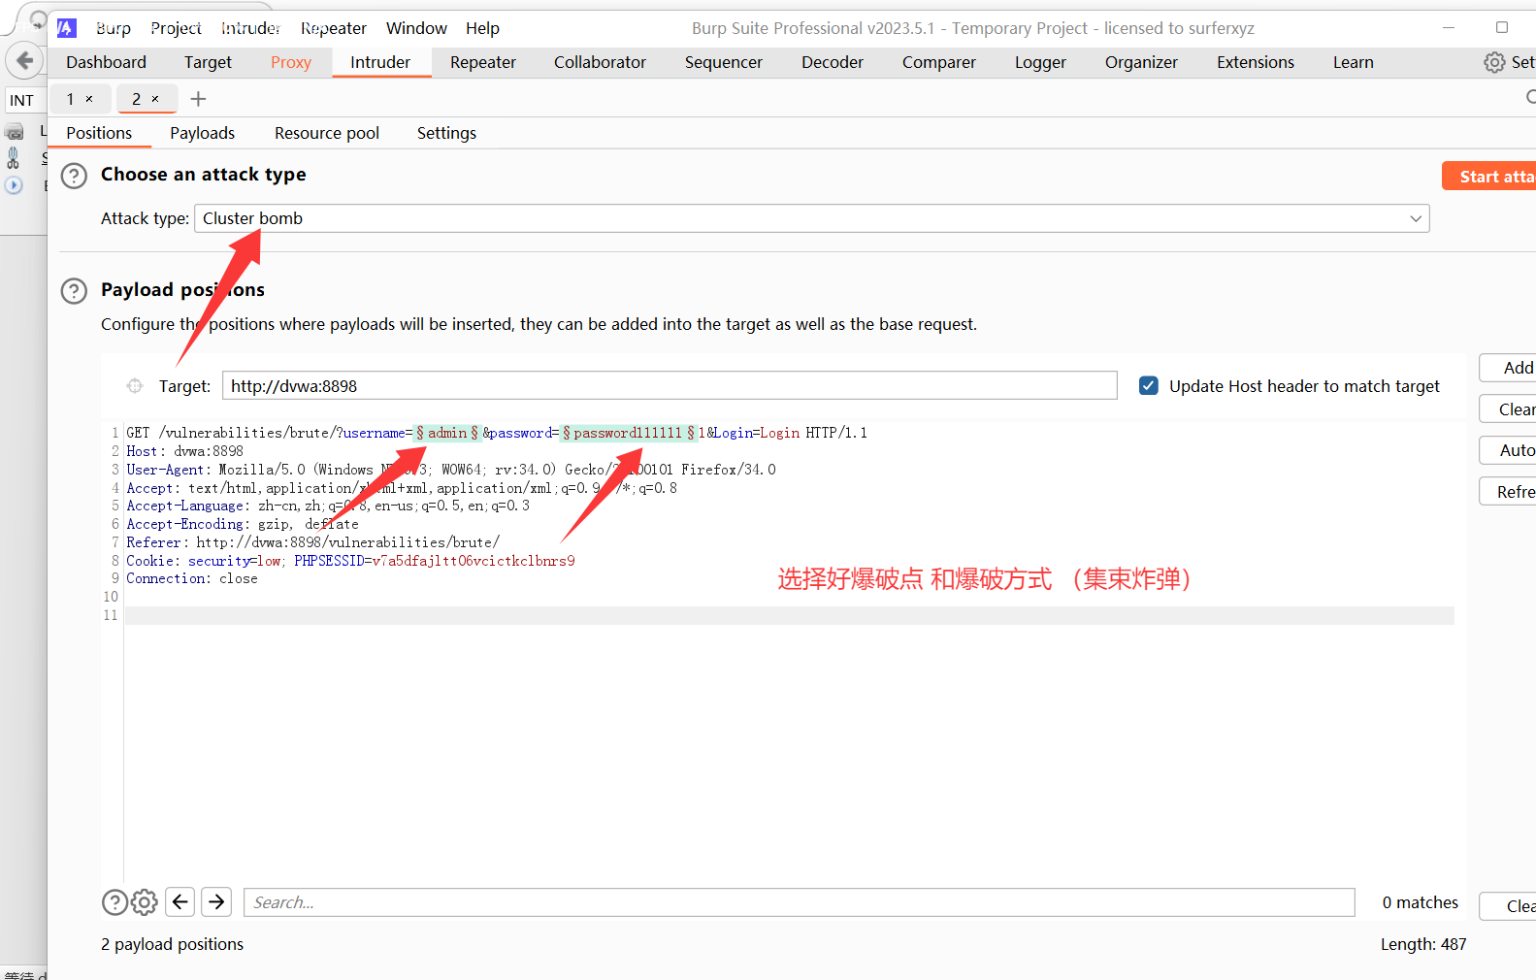Click the Clear payload markers button
Image resolution: width=1536 pixels, height=980 pixels.
click(1508, 409)
